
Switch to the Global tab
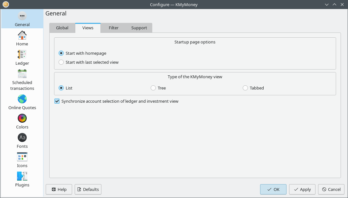click(x=62, y=28)
